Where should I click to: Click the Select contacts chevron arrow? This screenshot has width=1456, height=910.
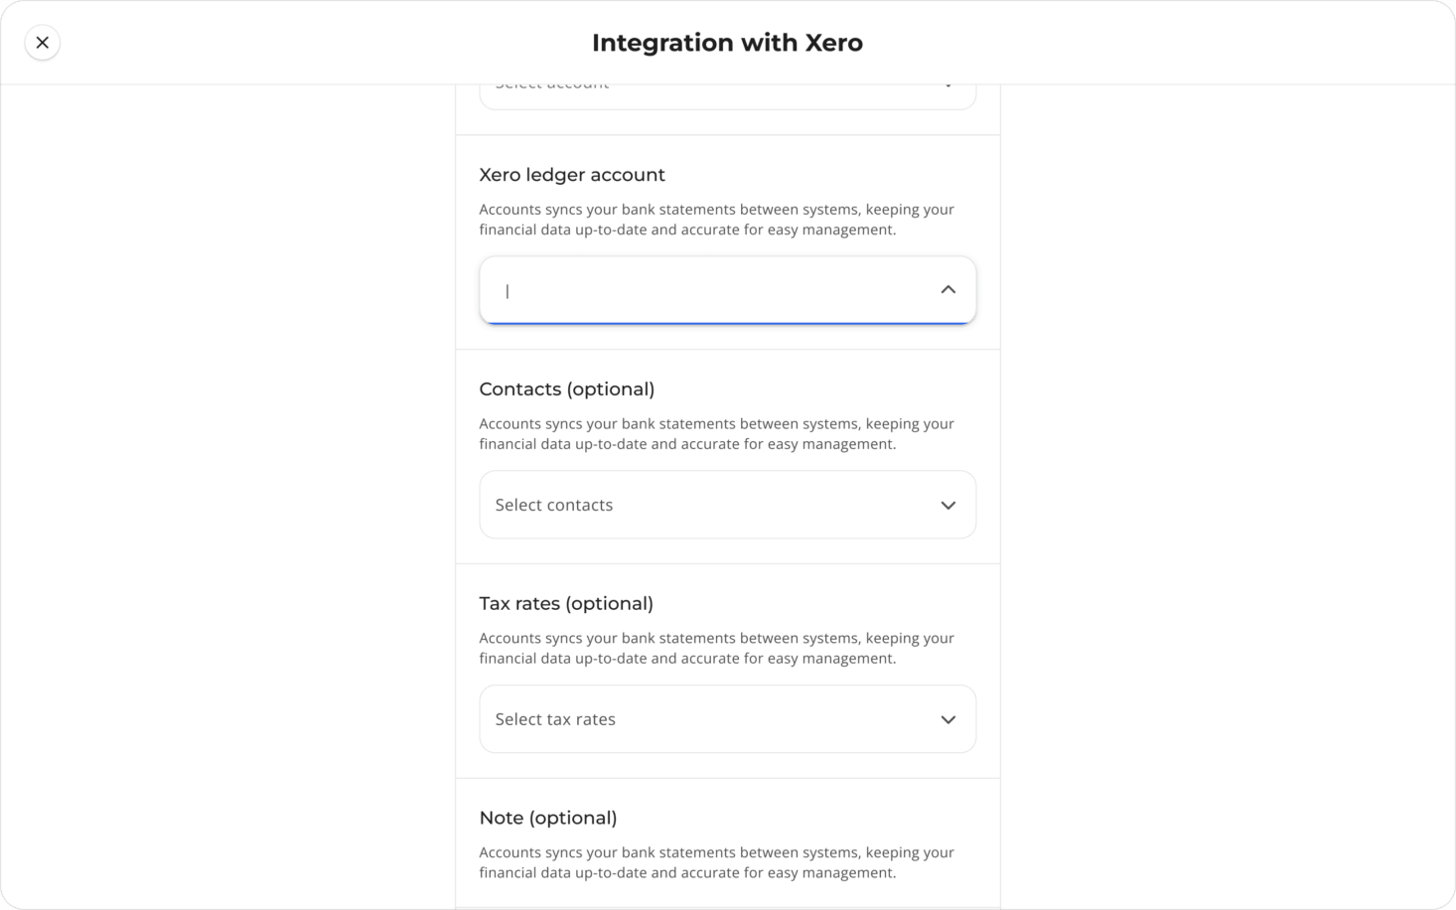947,505
